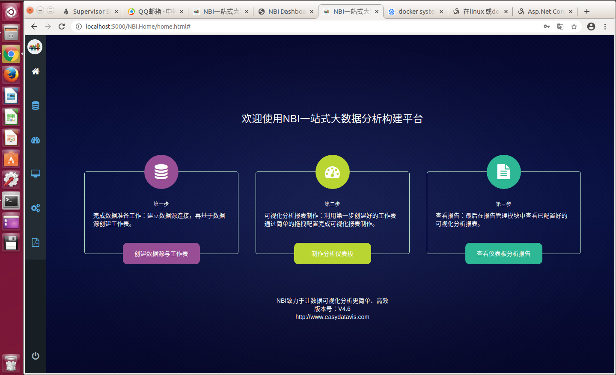Click 创建数据源与工作表 button
Screen dimensions: 616x375
tap(161, 254)
